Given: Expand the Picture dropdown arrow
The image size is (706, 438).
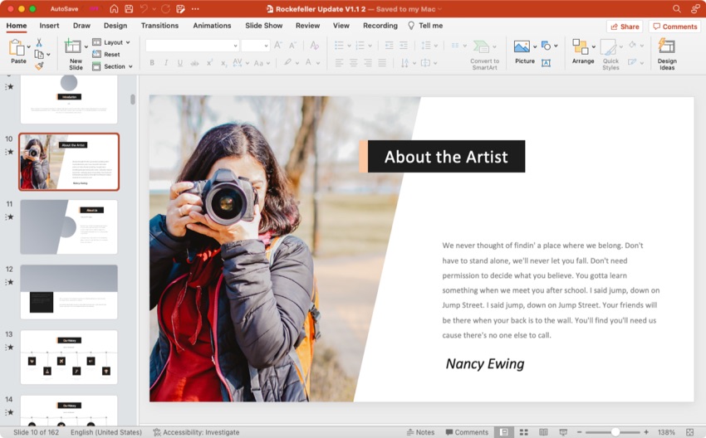Looking at the screenshot, I should (x=535, y=46).
